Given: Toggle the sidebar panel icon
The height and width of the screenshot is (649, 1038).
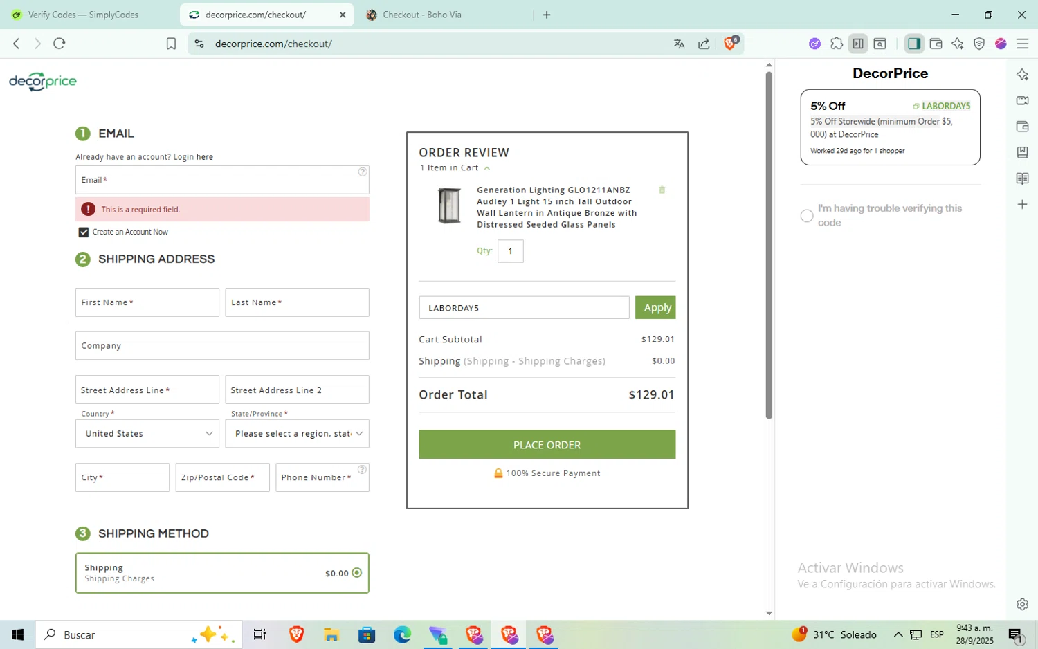Looking at the screenshot, I should point(914,44).
